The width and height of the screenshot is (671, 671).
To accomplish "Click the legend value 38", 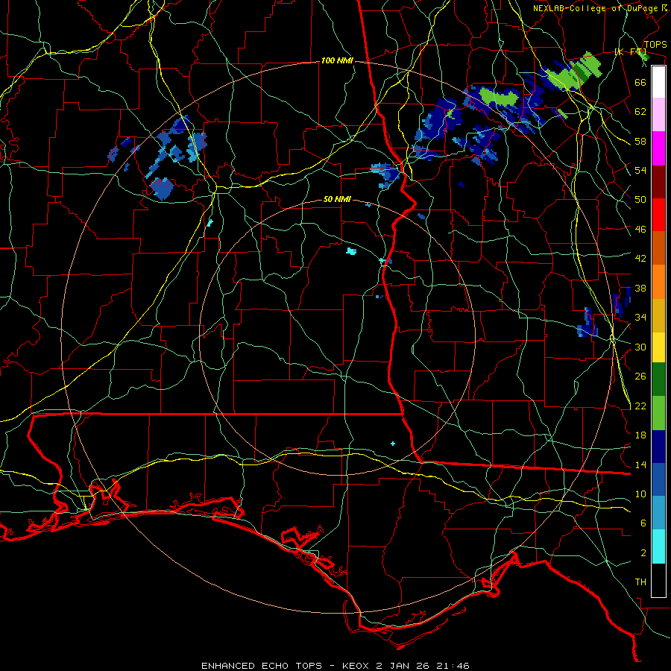I will click(x=640, y=288).
